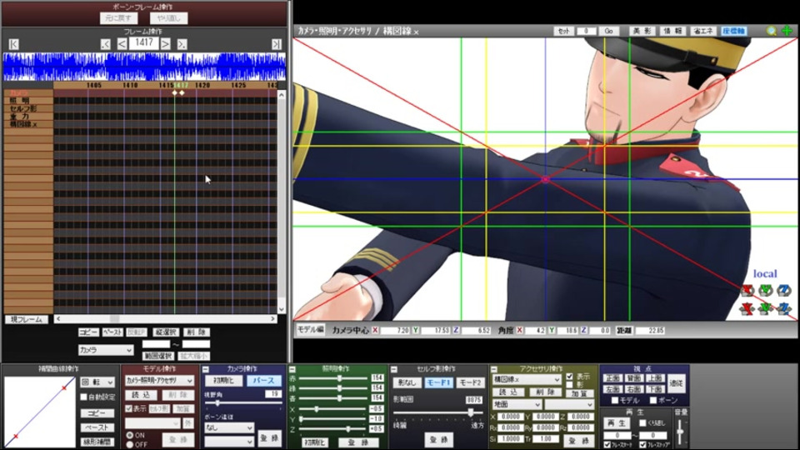
Task: Jump to first frame button
Action: [14, 44]
